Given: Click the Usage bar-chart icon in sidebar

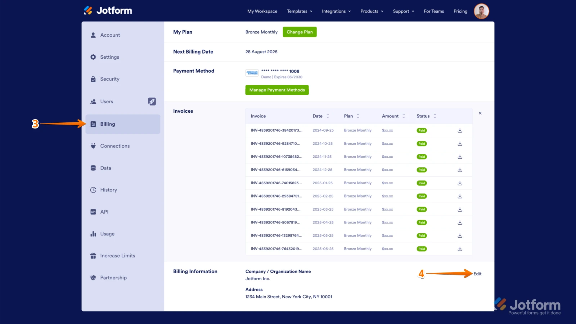Looking at the screenshot, I should [x=93, y=234].
